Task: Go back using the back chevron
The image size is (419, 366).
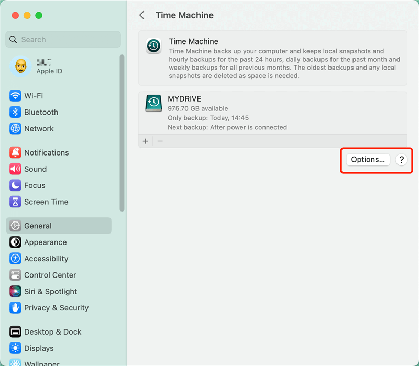Action: click(142, 15)
